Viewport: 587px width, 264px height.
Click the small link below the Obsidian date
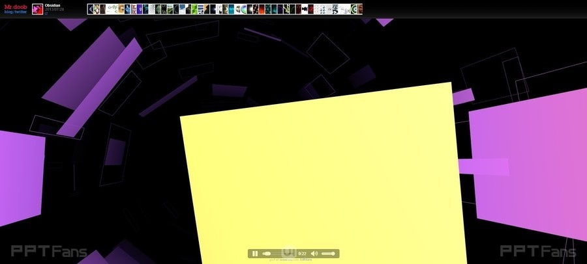[47, 14]
